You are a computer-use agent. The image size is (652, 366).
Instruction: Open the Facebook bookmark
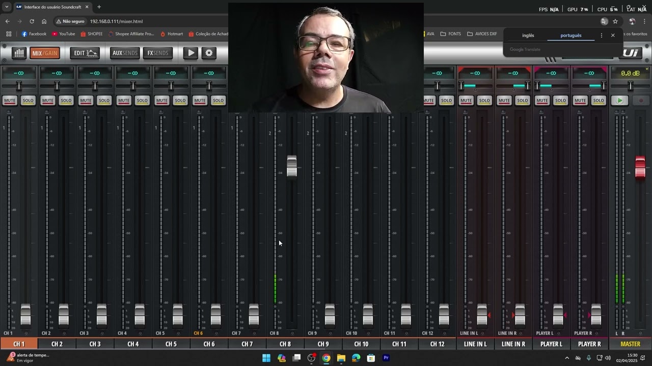pos(34,34)
